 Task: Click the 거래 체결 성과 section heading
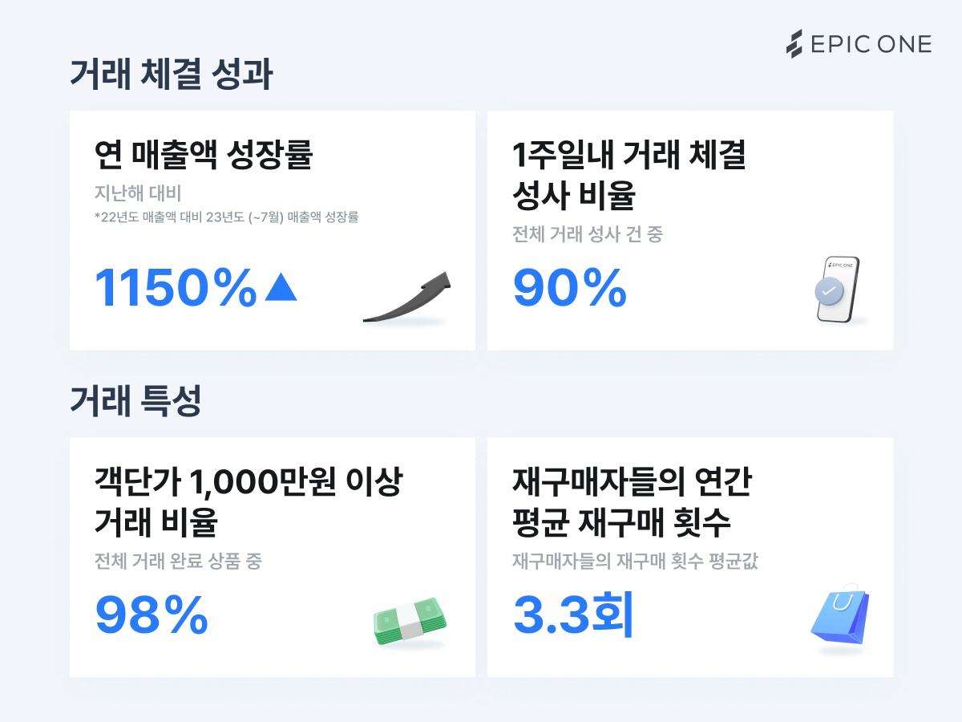click(x=171, y=75)
